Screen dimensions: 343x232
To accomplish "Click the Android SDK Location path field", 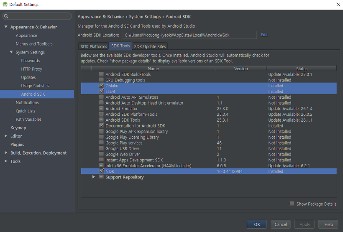I will tap(189, 35).
